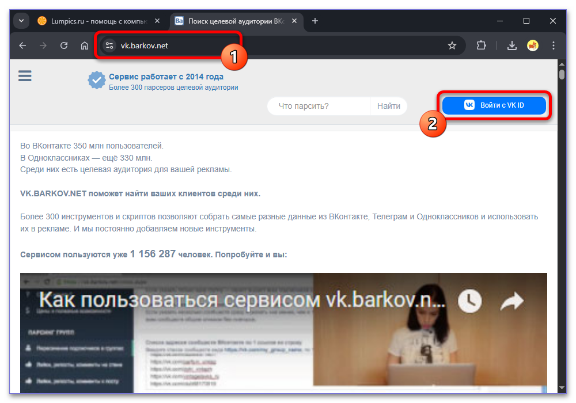Bookmark this page with star icon
The image size is (576, 403).
coord(452,45)
